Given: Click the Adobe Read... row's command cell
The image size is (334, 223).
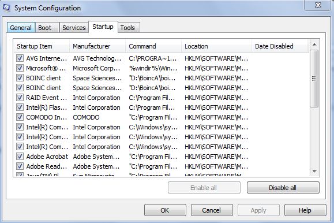Looking at the screenshot, I should pyautogui.click(x=153, y=166).
